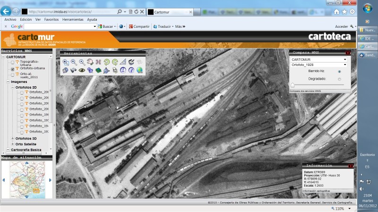Open the green layers stack tool
Screen dimensions: 378x212
[x=98, y=70]
